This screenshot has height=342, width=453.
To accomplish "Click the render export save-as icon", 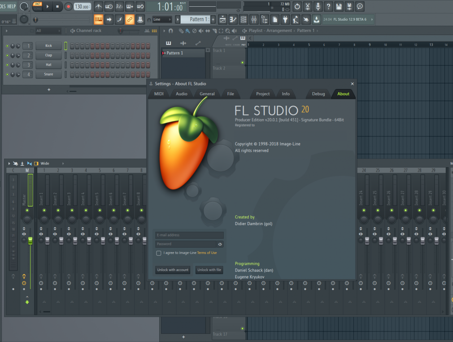I will tap(349, 6).
